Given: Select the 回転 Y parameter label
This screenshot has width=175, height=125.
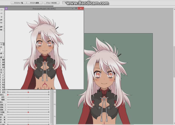Looking at the screenshot, I should point(3,107).
